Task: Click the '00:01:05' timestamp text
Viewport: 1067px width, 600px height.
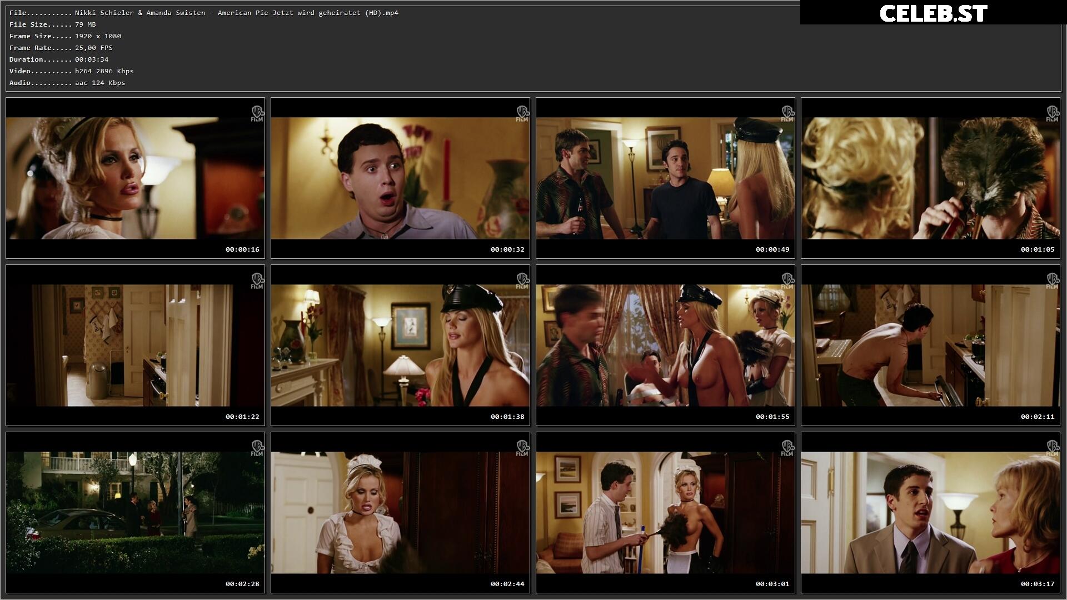Action: click(x=1038, y=249)
